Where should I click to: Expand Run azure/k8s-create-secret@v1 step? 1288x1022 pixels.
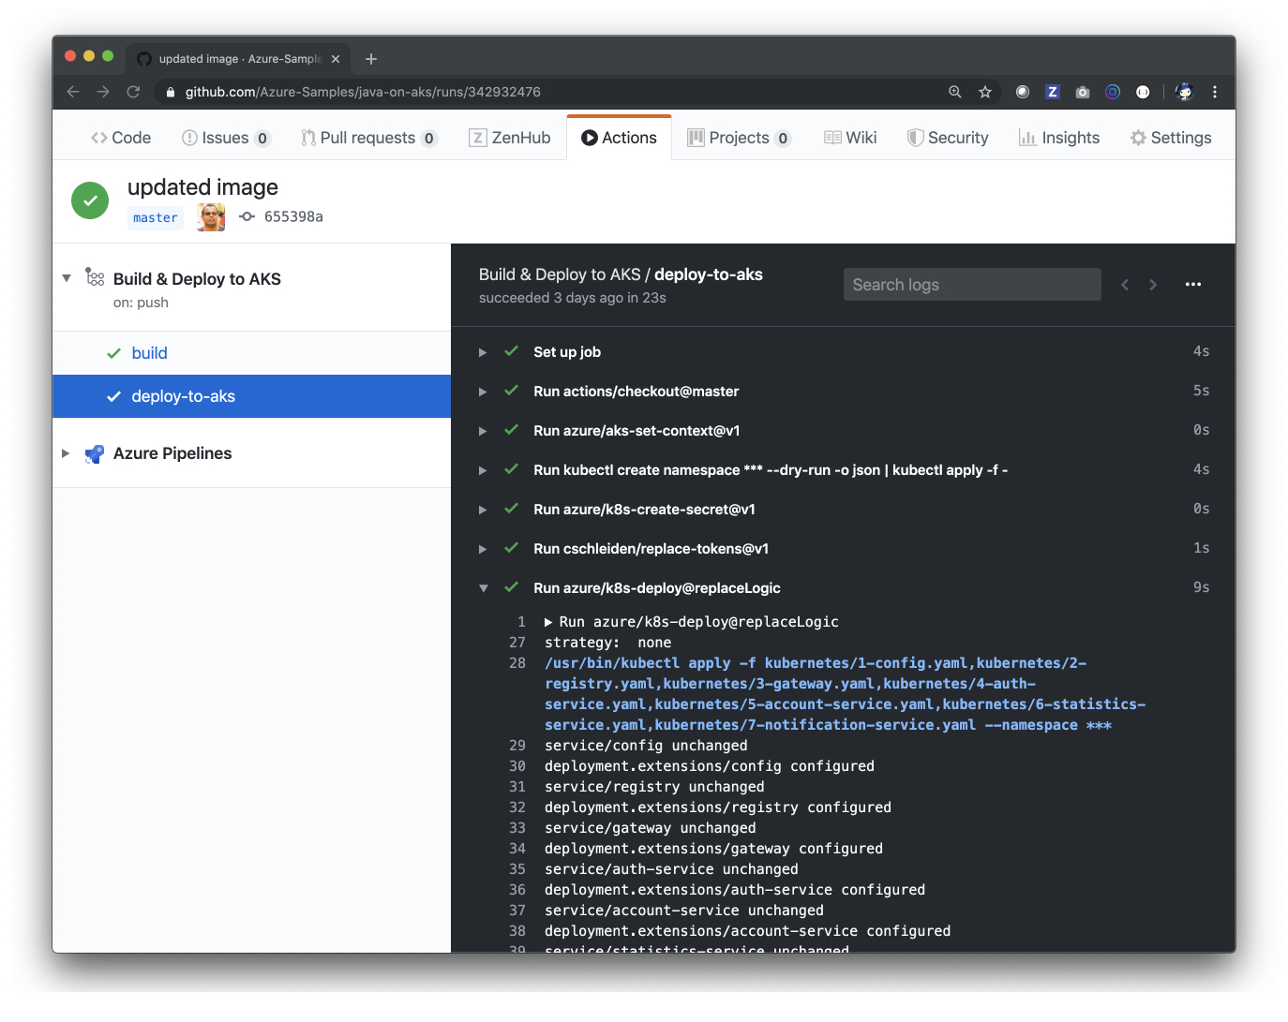[x=483, y=510]
